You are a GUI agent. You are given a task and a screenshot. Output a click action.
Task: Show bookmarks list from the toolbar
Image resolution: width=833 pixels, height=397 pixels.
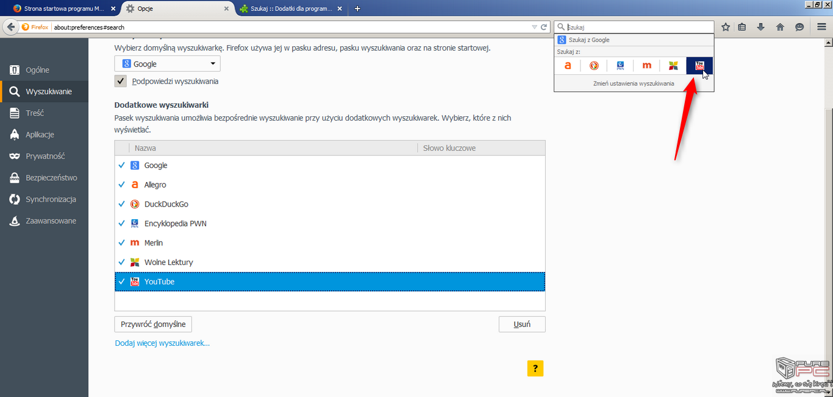[x=742, y=27]
